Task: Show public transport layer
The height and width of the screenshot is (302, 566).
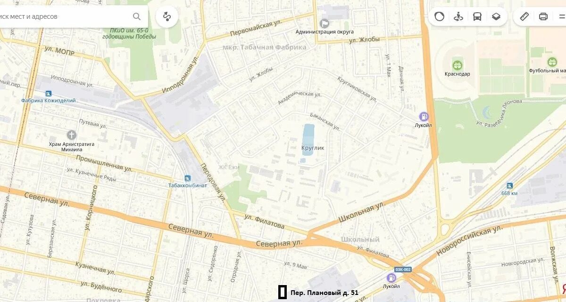Action: coord(477,16)
